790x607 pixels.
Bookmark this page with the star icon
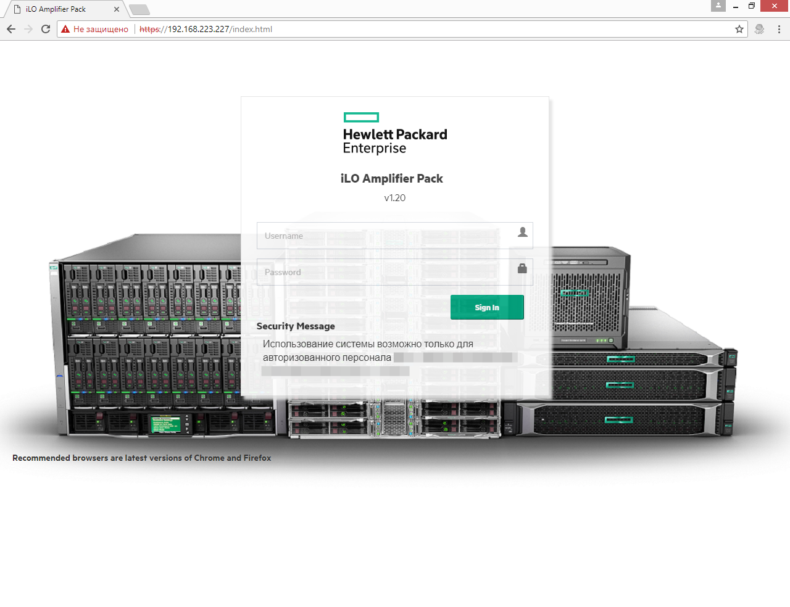(739, 29)
